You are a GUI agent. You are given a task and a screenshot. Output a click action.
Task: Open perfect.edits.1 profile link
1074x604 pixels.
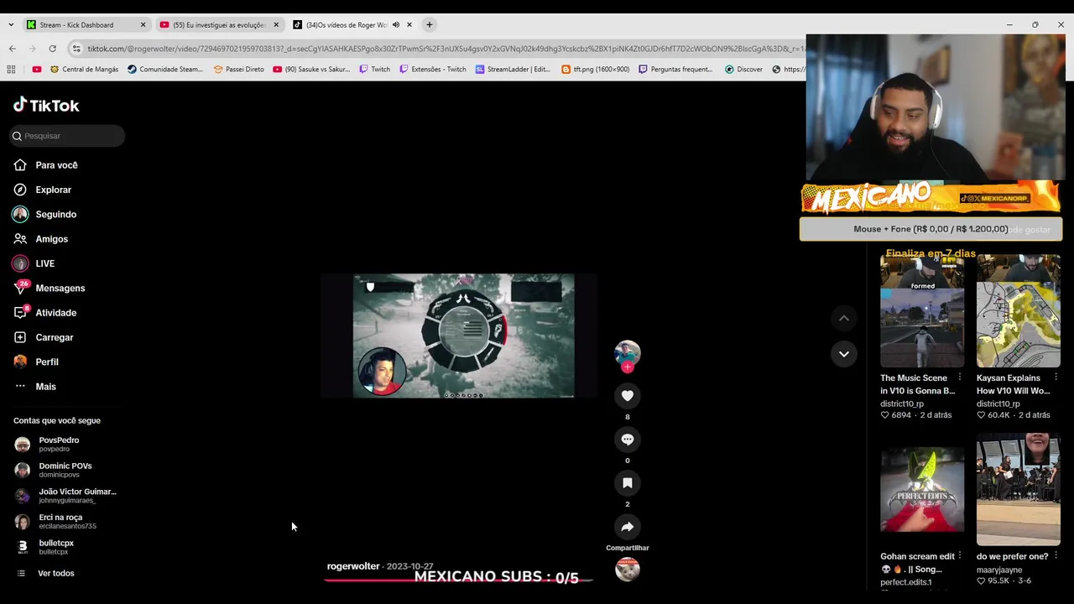[x=906, y=582]
